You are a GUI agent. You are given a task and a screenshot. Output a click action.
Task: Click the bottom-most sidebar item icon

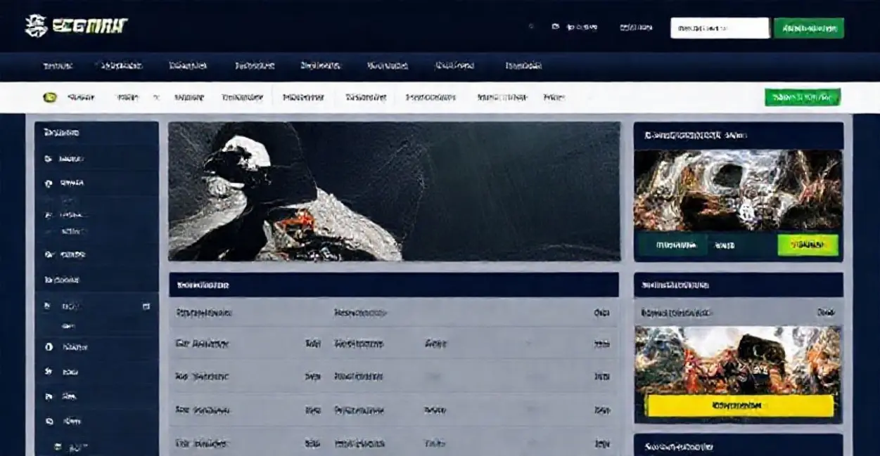pos(59,445)
